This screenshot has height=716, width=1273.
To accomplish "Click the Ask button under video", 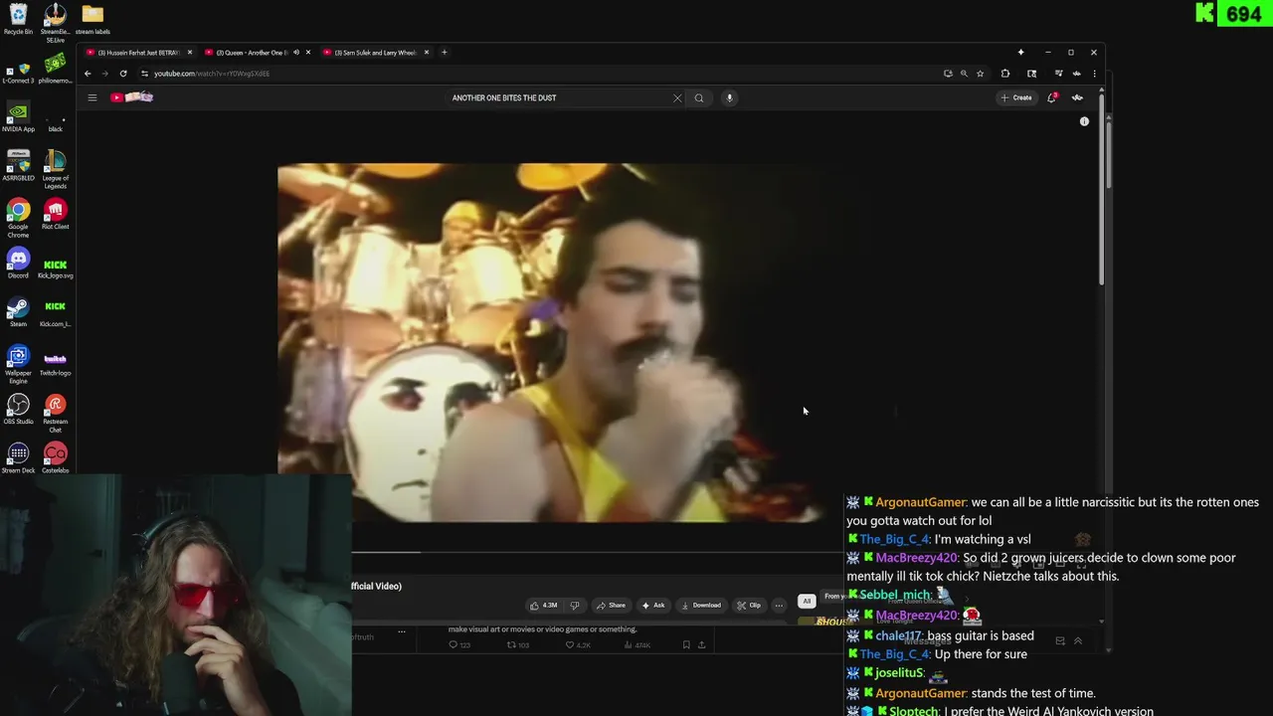I will [x=652, y=605].
